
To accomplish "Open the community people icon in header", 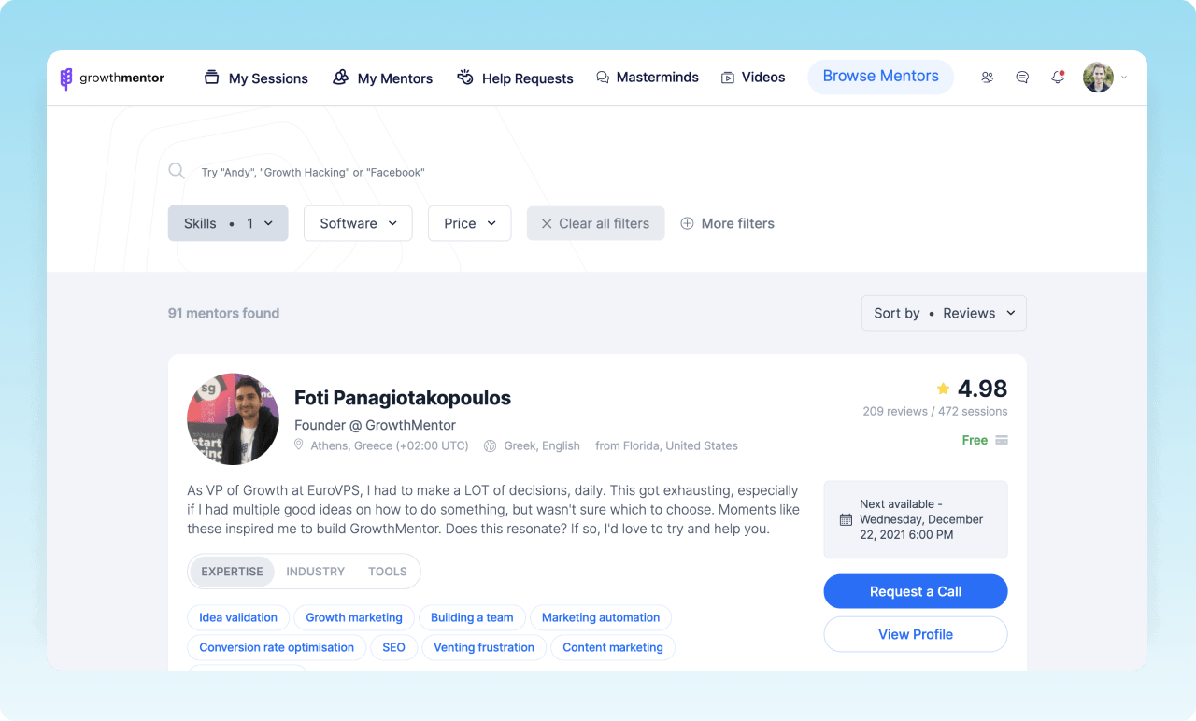I will (987, 78).
